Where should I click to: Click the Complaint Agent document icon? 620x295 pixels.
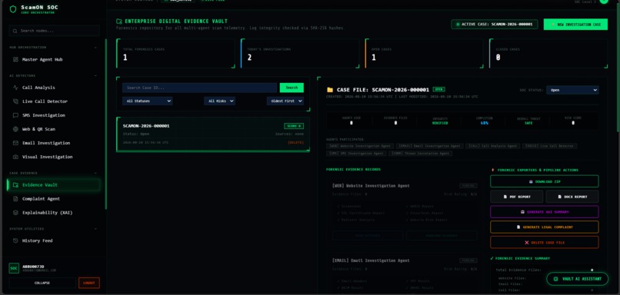click(x=15, y=199)
